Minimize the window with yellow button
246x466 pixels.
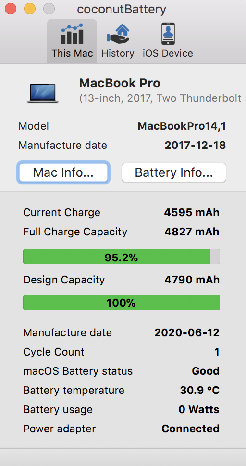[30, 9]
